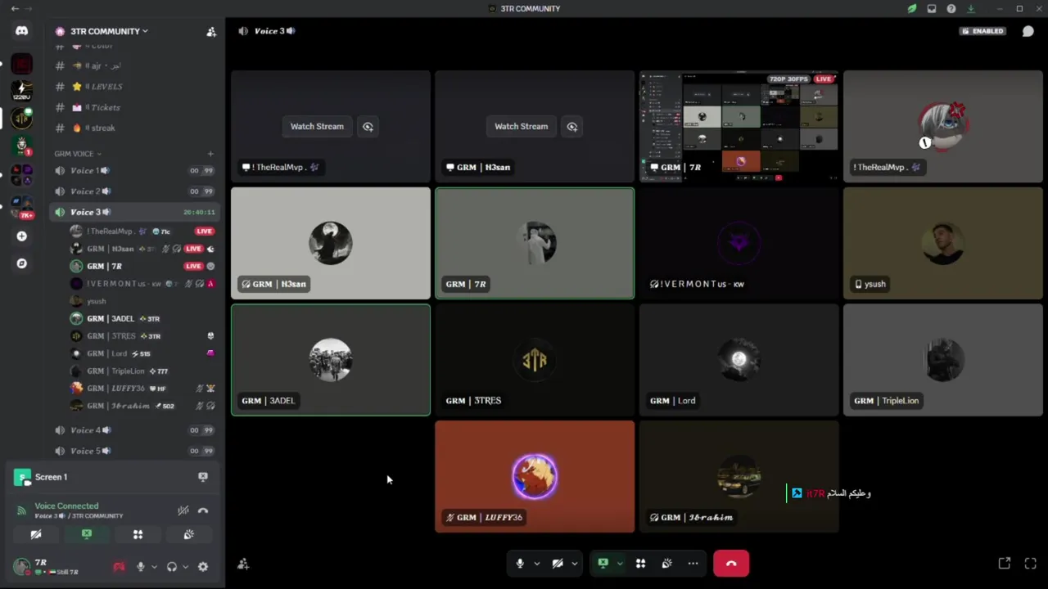Viewport: 1048px width, 589px height.
Task: Toggle screen share in left voice panel
Action: [87, 534]
